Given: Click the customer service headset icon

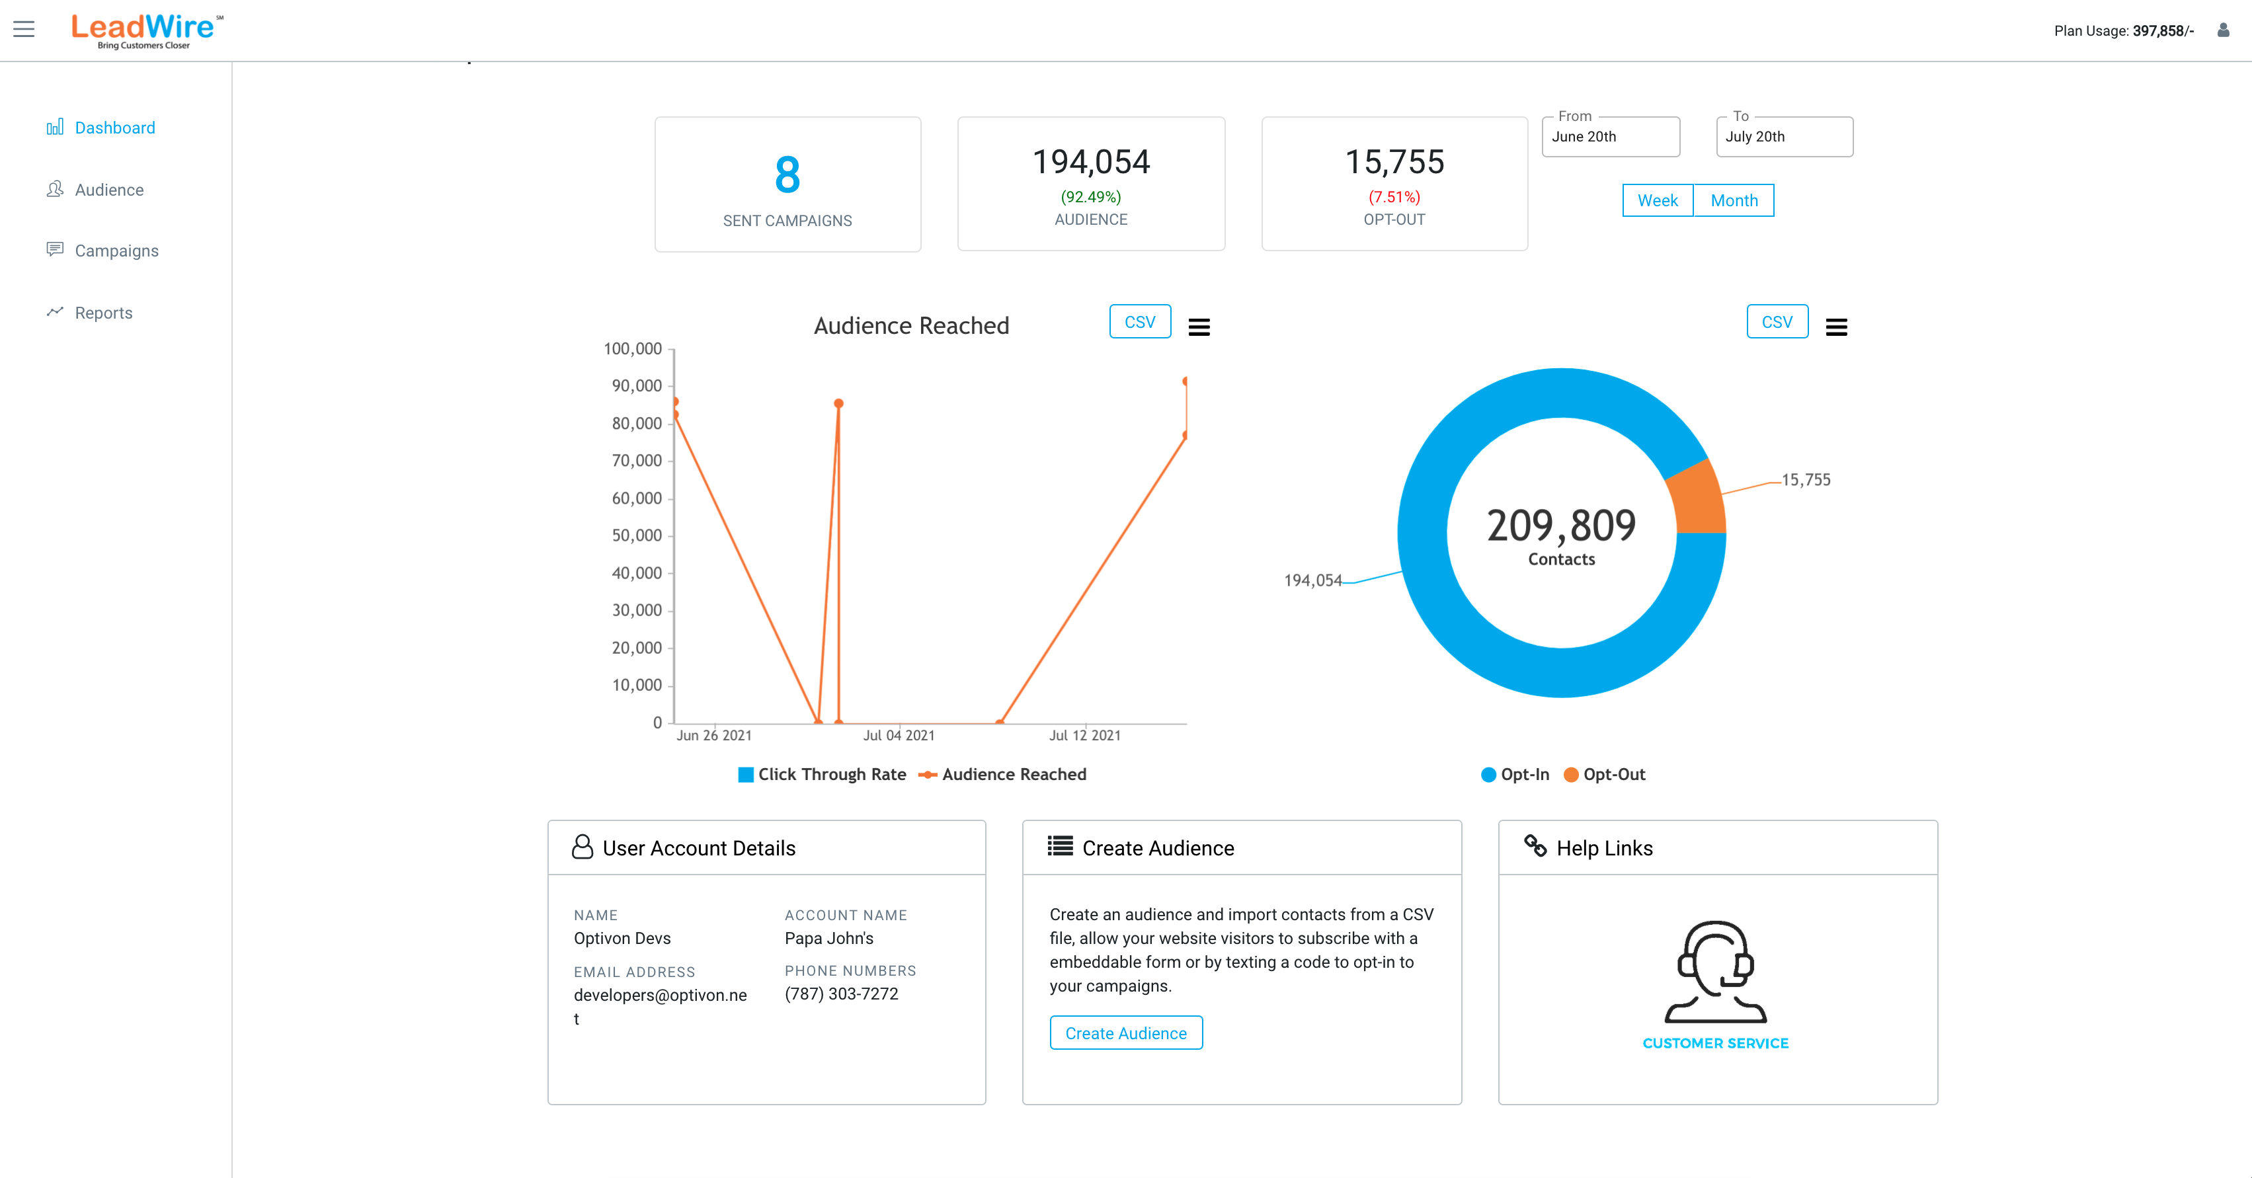Looking at the screenshot, I should (1714, 972).
